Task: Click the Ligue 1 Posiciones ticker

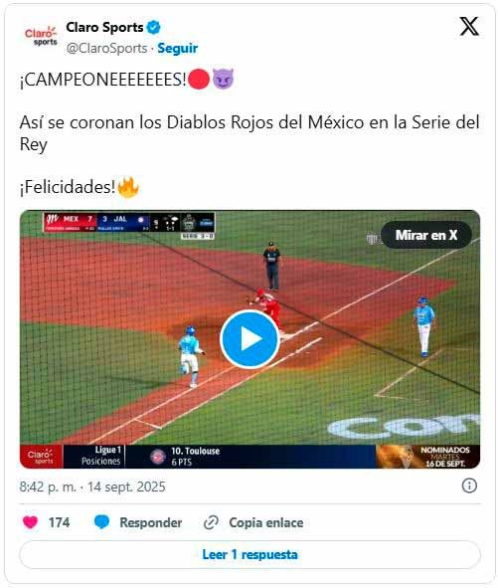Action: [101, 456]
